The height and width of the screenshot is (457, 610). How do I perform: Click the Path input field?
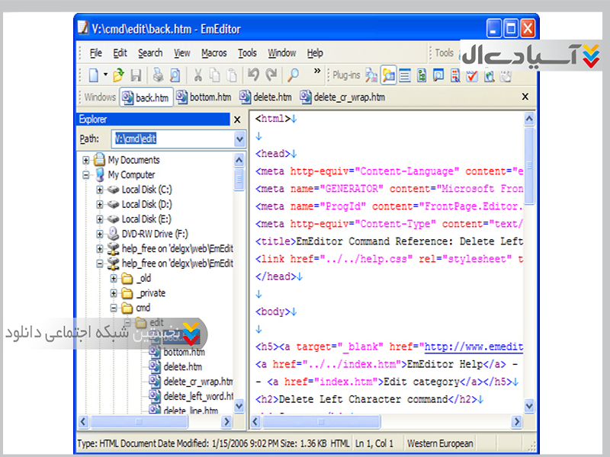(172, 139)
